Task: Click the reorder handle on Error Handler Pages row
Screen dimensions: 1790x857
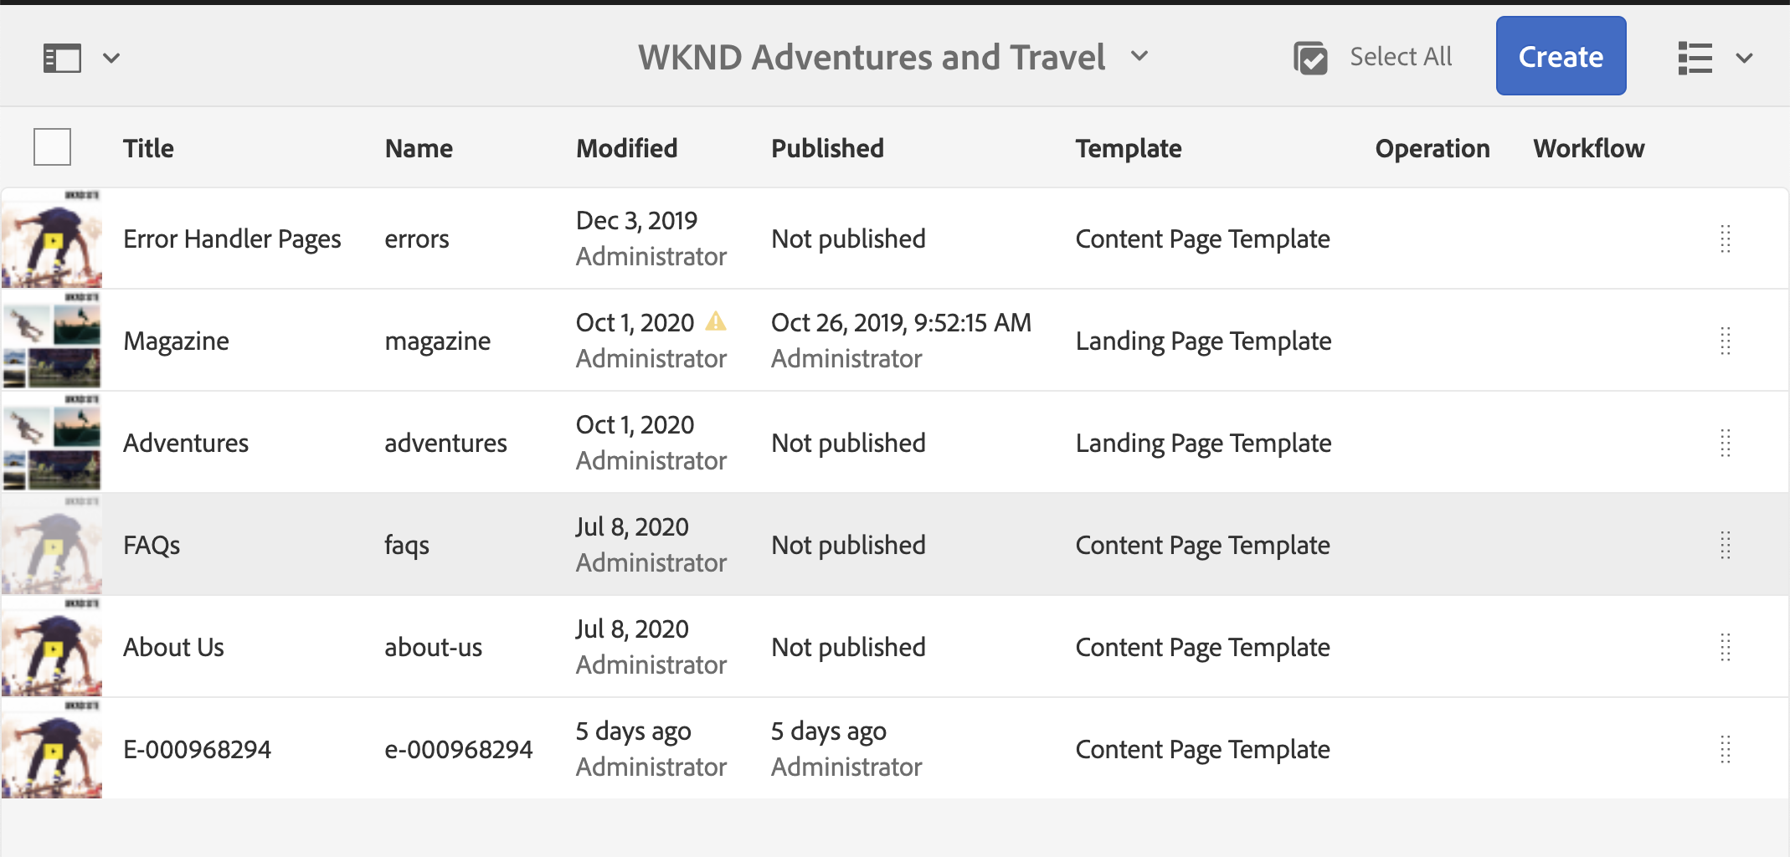Action: coord(1725,239)
